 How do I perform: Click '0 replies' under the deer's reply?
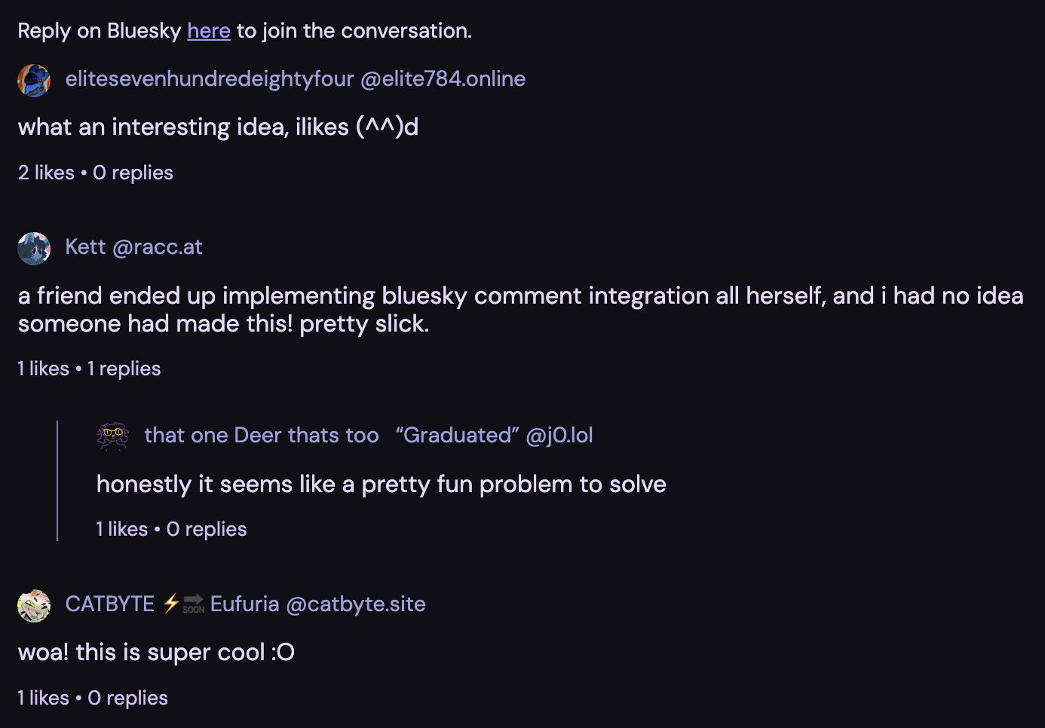click(205, 529)
